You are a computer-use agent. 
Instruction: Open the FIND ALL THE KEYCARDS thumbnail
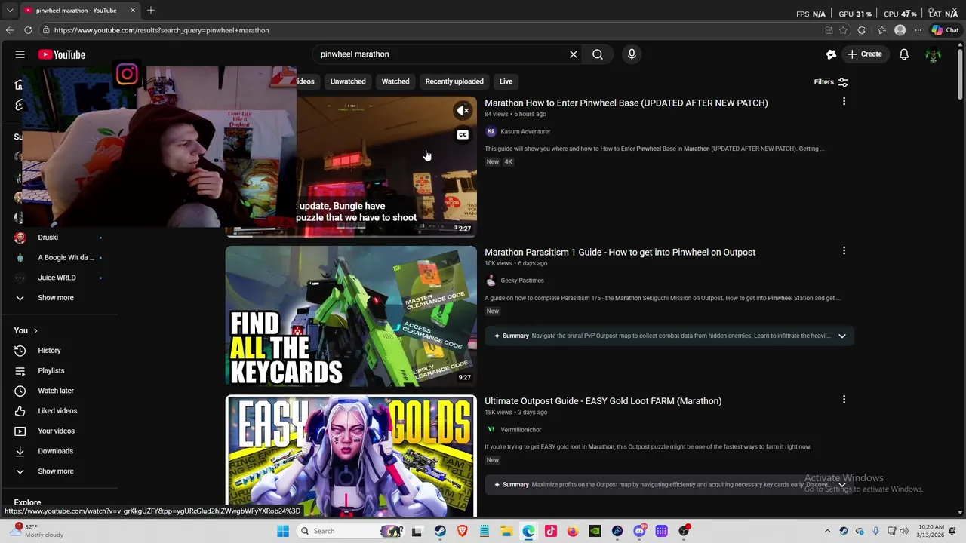pyautogui.click(x=351, y=317)
